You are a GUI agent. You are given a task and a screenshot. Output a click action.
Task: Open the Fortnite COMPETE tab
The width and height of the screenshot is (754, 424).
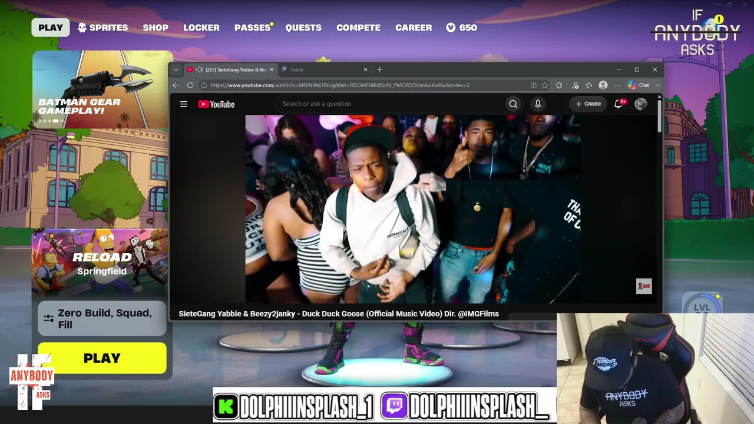click(358, 28)
